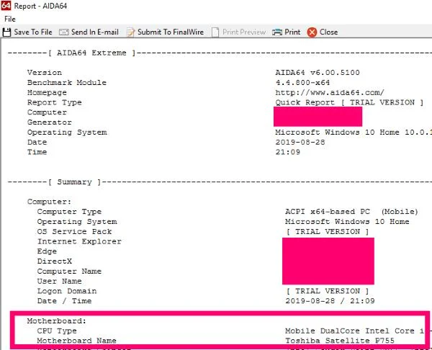Click the 'DirectX' label
The image size is (432, 350).
[54, 261]
